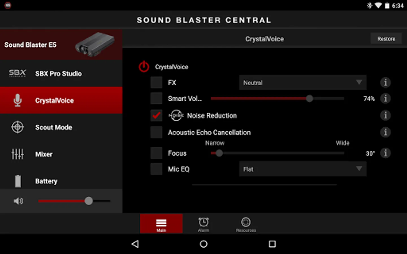Click the Restore button

[386, 39]
